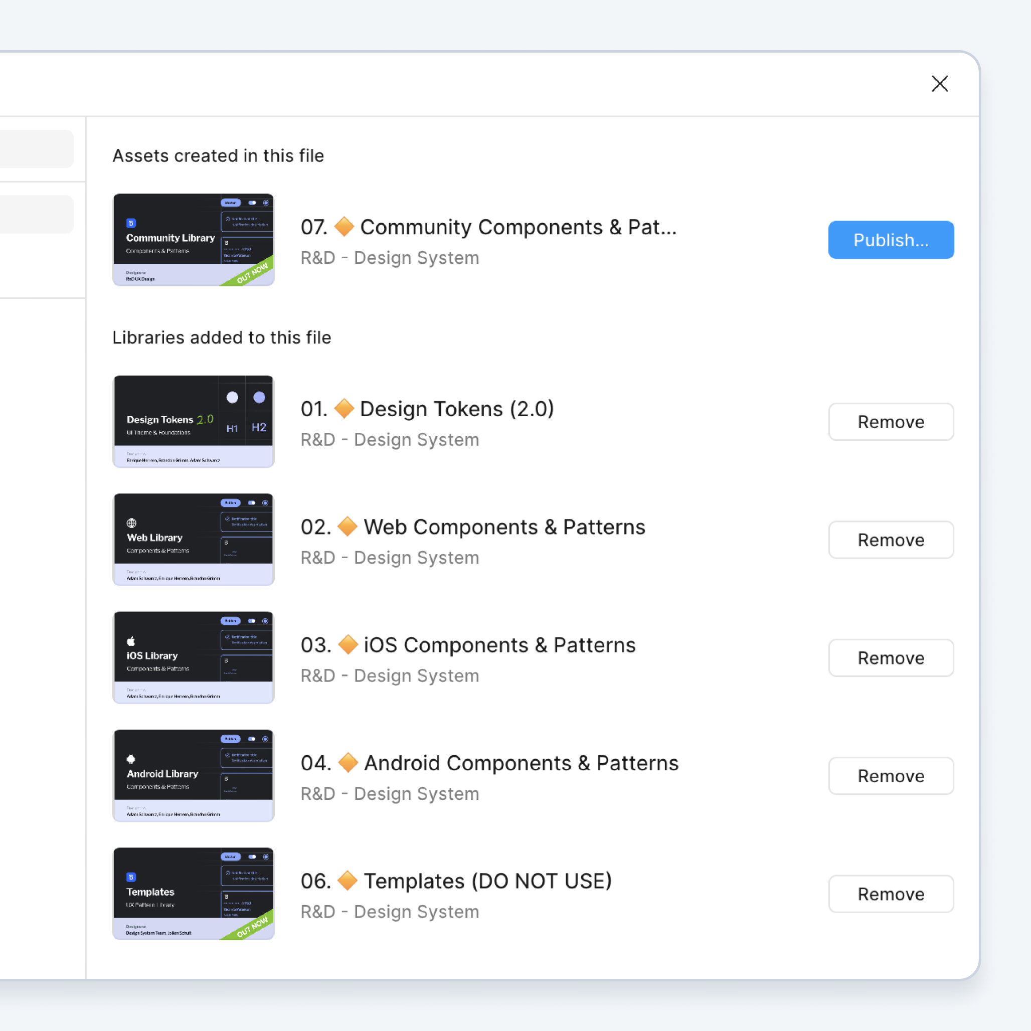The width and height of the screenshot is (1031, 1031).
Task: Open the Community Library thumbnail
Action: pos(193,240)
